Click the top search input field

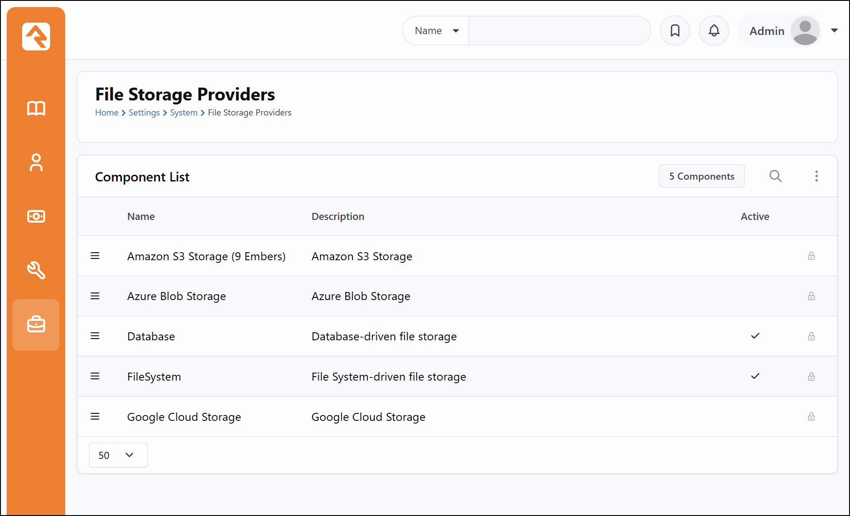pos(559,31)
